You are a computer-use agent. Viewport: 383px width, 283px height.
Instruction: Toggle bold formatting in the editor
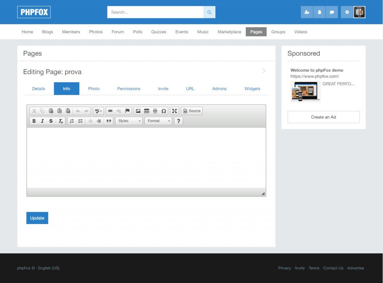tap(34, 121)
